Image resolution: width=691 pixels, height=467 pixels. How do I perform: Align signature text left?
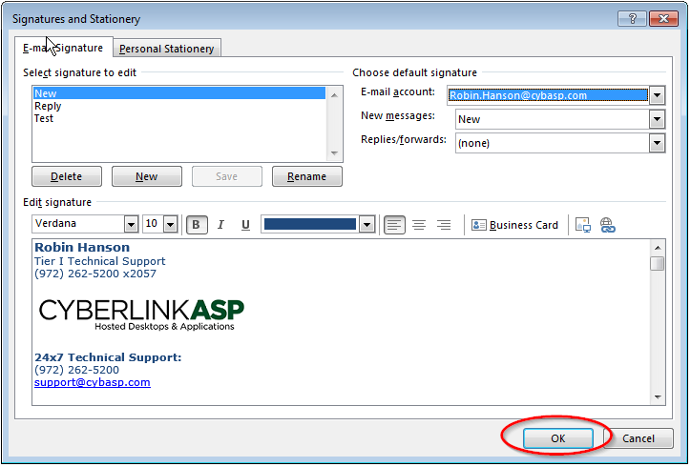pyautogui.click(x=394, y=225)
